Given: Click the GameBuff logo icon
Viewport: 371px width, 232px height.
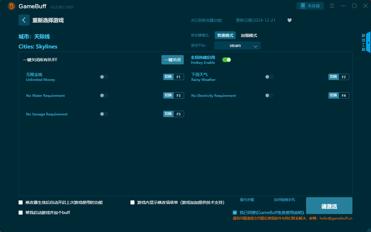Looking at the screenshot, I should (11, 6).
